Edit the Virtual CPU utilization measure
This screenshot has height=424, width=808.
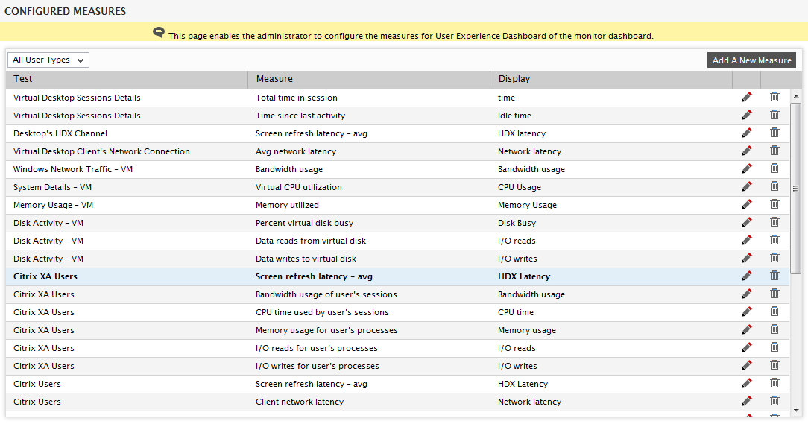click(x=747, y=186)
